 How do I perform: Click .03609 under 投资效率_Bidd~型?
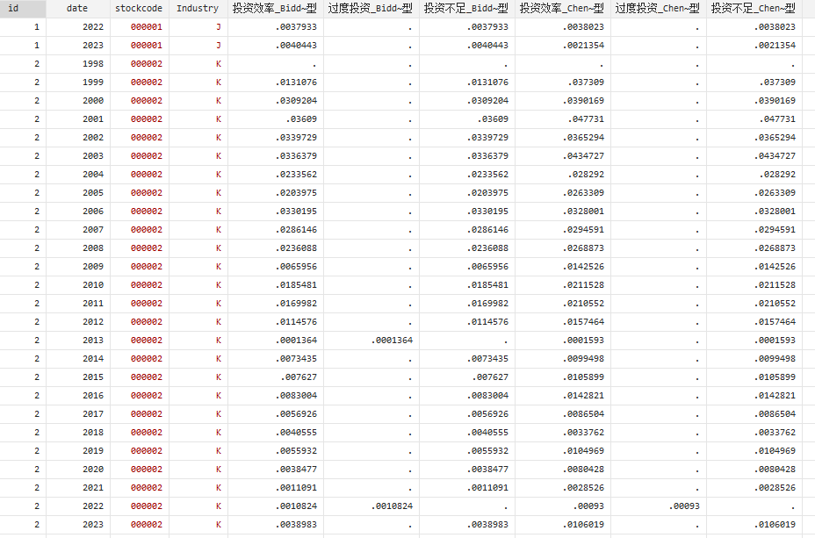pyautogui.click(x=299, y=119)
